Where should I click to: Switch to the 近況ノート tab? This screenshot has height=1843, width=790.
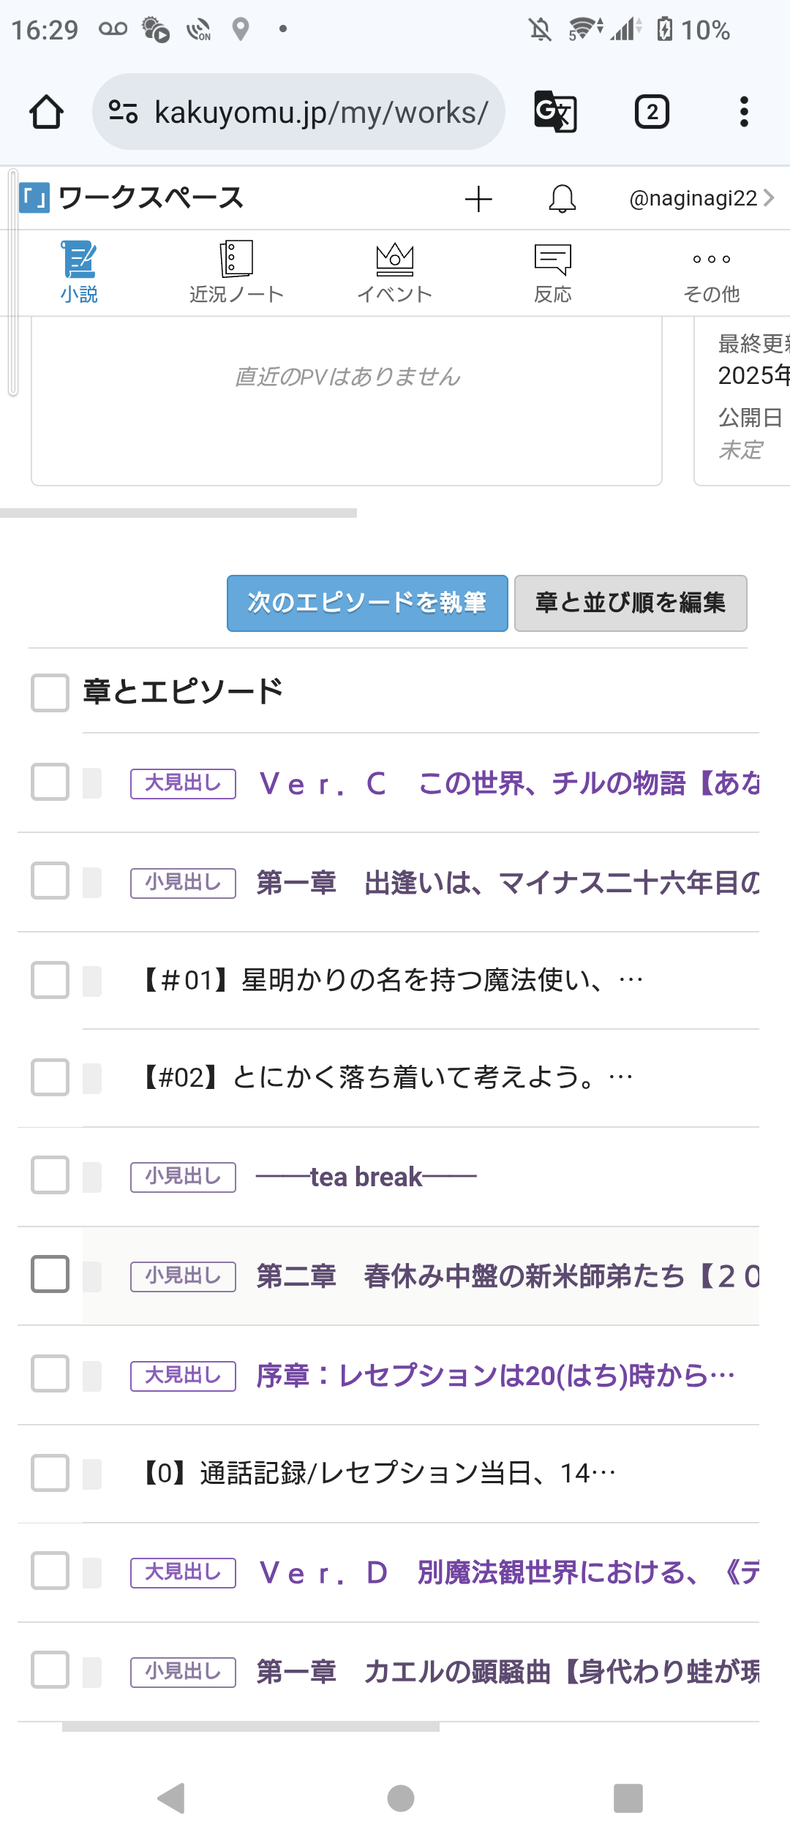(x=236, y=273)
